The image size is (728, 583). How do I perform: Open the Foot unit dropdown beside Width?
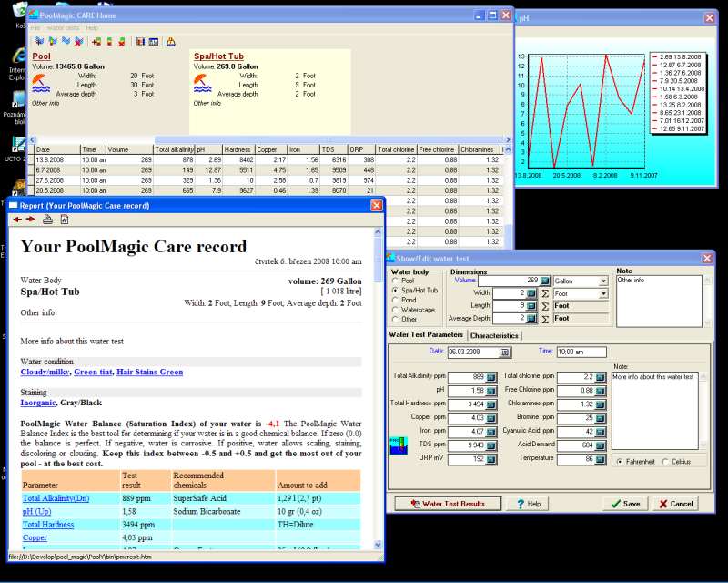click(x=603, y=294)
